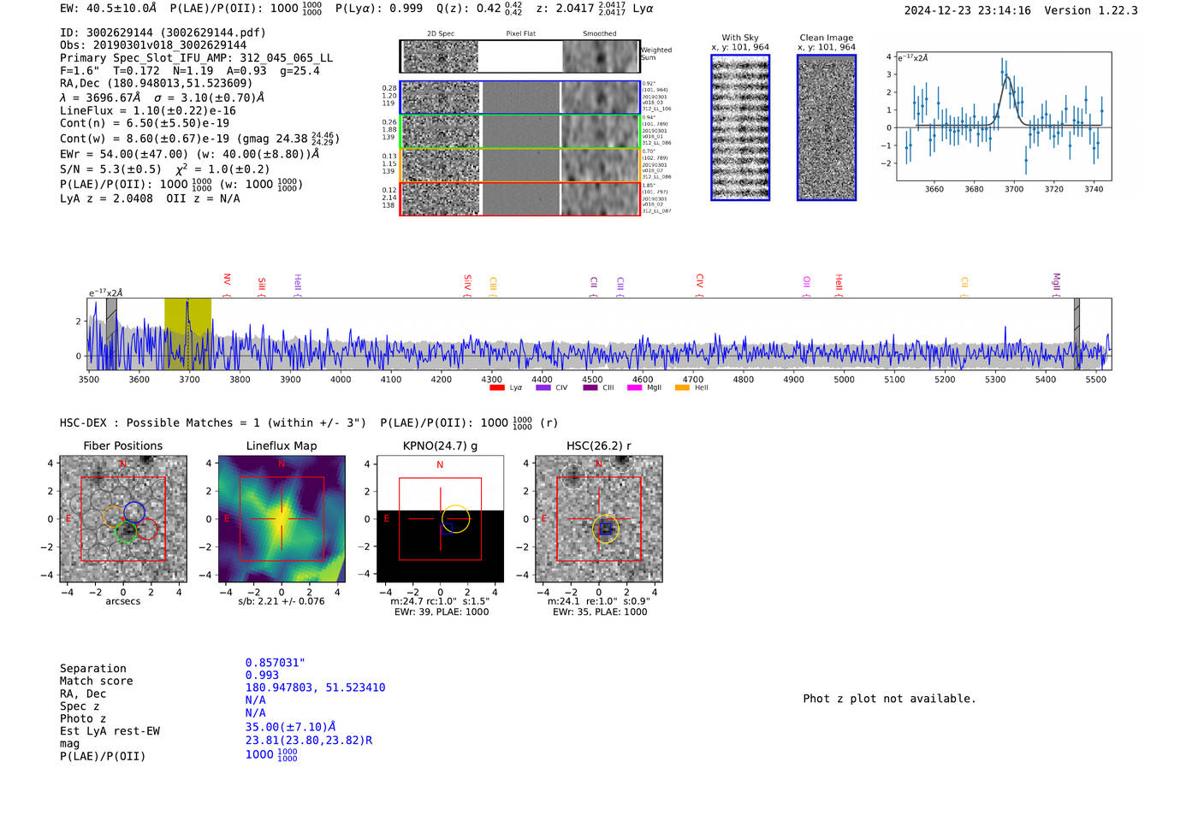
Task: Open the Fiber Positions panel image
Action: [x=123, y=519]
